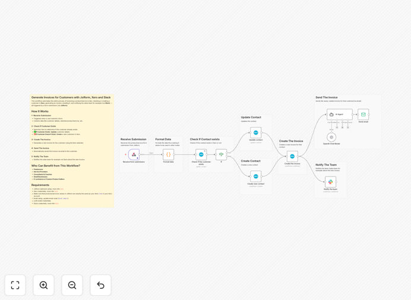Click the 'Update Contact' sticky note heading
This screenshot has height=300, width=411.
coord(251,117)
